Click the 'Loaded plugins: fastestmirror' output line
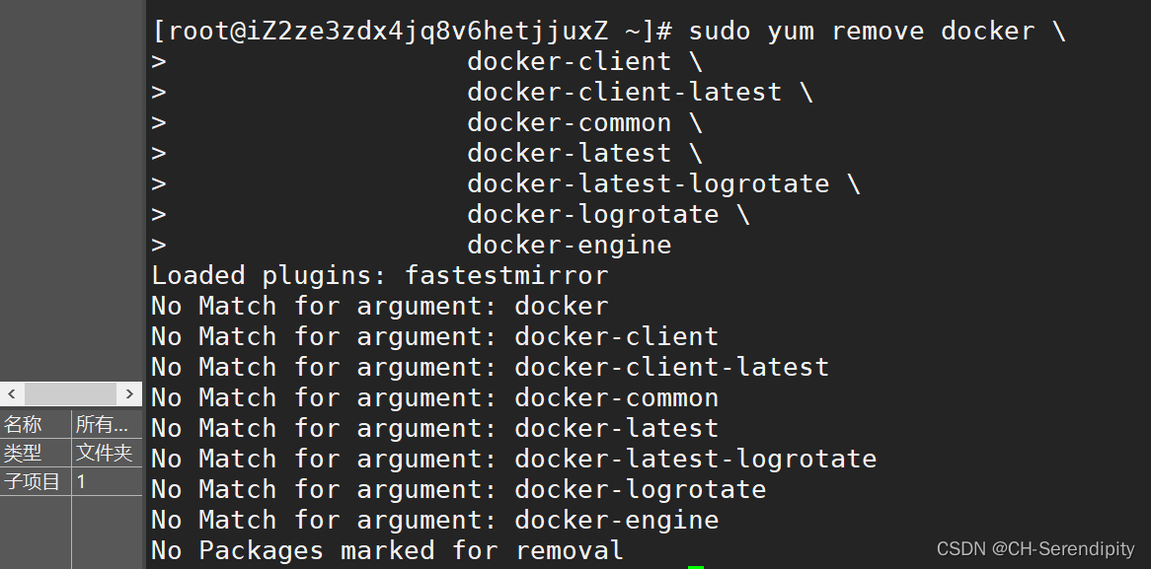Image resolution: width=1151 pixels, height=569 pixels. pyautogui.click(x=380, y=275)
